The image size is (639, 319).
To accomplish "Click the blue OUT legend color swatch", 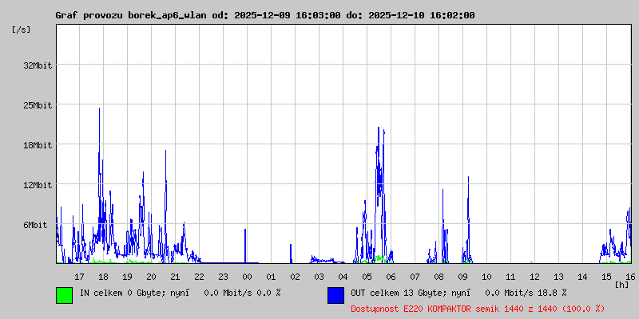I will [335, 295].
